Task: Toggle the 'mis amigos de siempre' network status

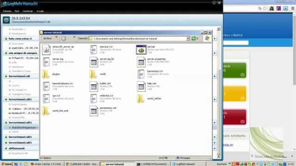Action: click(x=6, y=53)
